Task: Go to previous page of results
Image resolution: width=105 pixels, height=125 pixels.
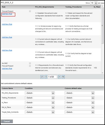Action: coord(46,77)
